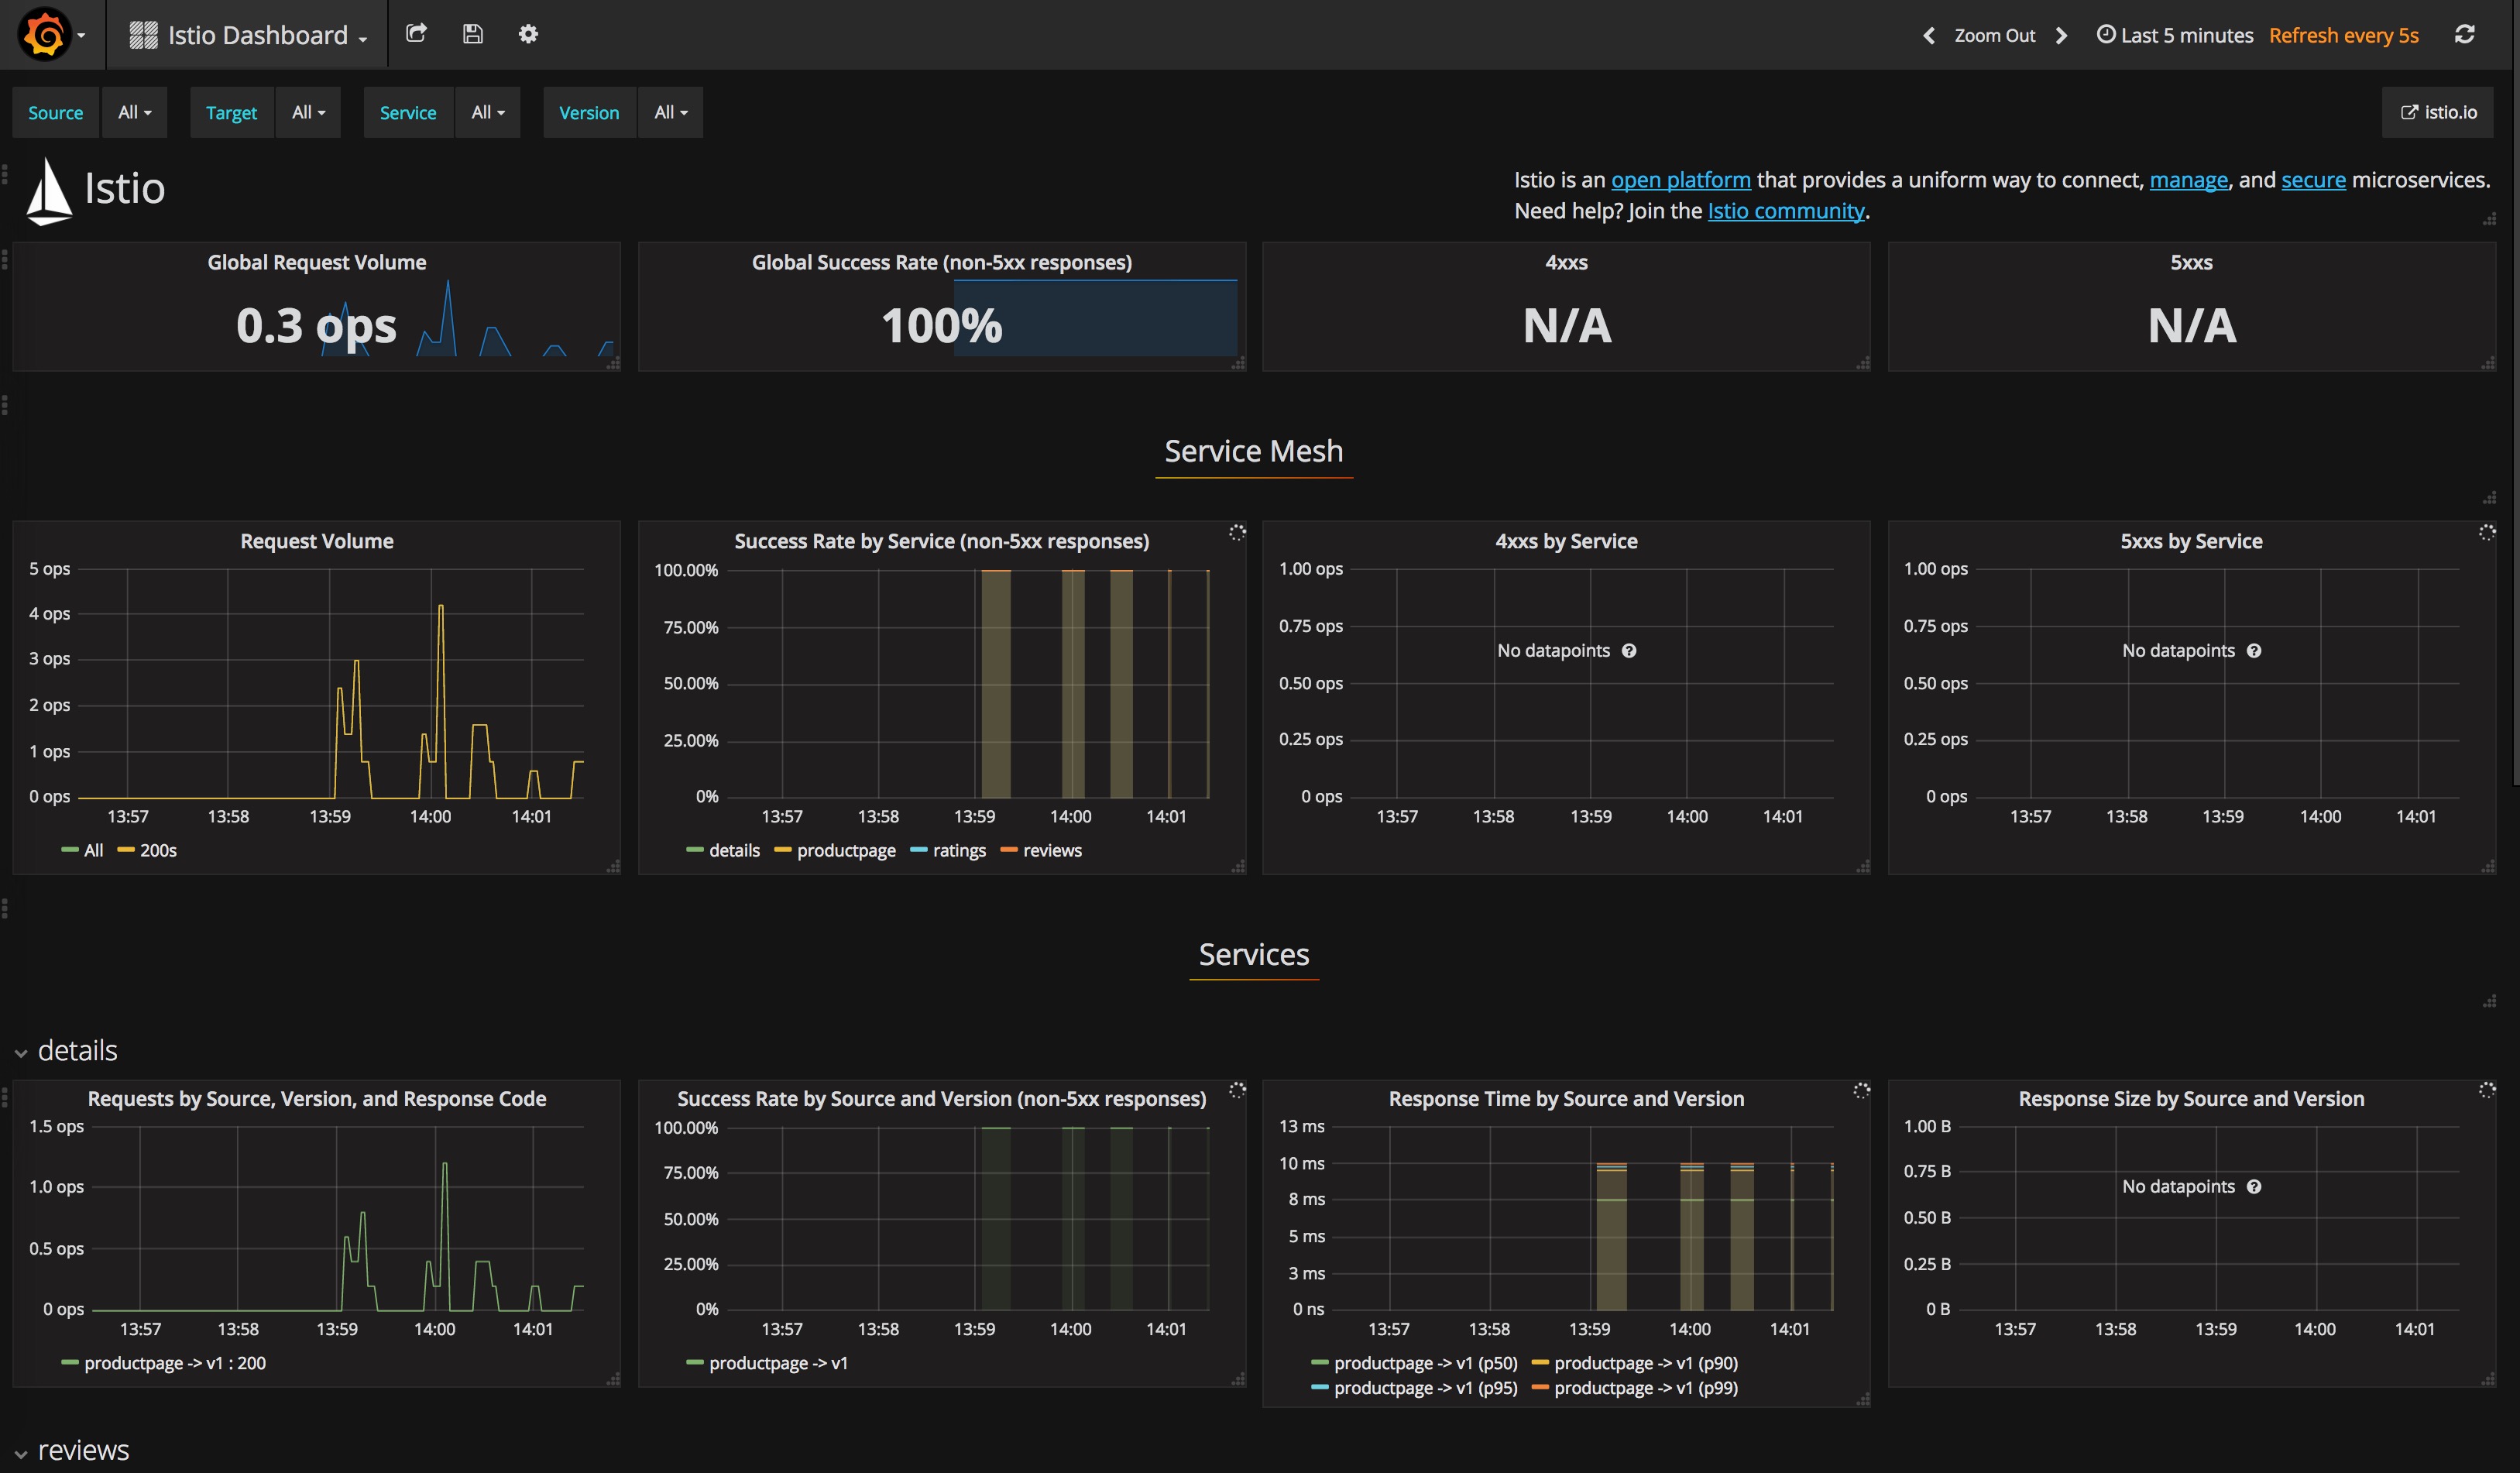This screenshot has width=2520, height=1473.
Task: Open the Last 5 minutes time picker
Action: pyautogui.click(x=2175, y=36)
